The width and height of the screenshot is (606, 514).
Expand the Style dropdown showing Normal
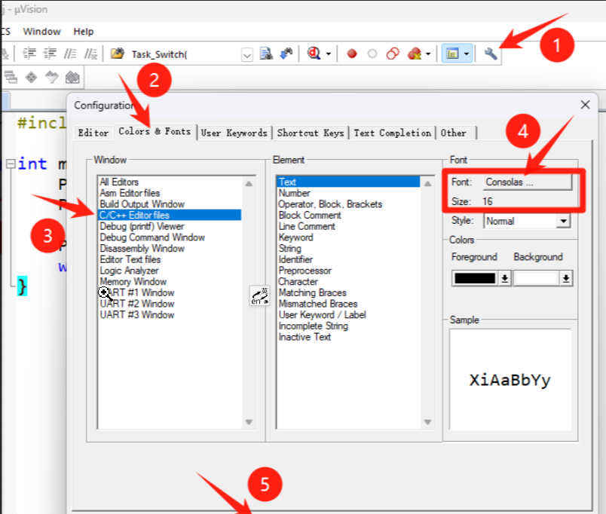click(x=563, y=222)
